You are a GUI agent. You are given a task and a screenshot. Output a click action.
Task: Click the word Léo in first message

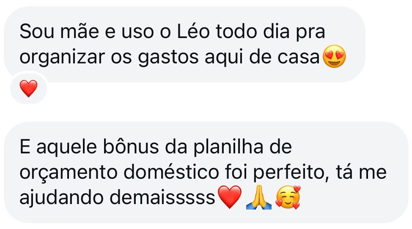click(193, 32)
